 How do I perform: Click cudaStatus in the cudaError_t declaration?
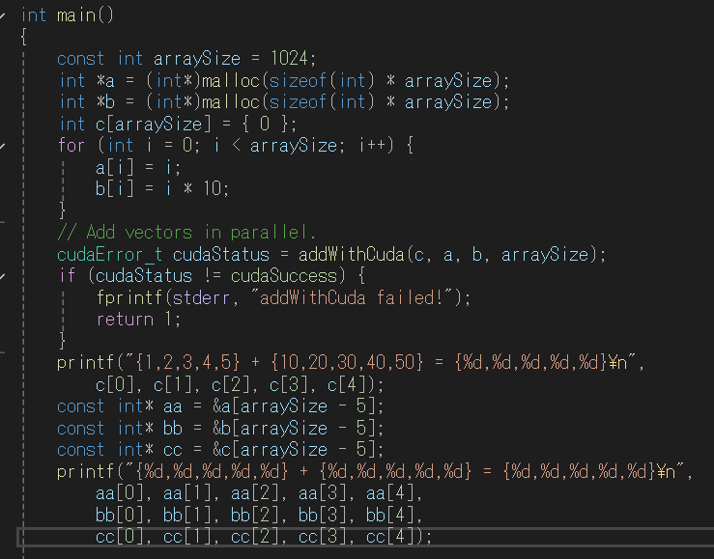click(x=221, y=254)
